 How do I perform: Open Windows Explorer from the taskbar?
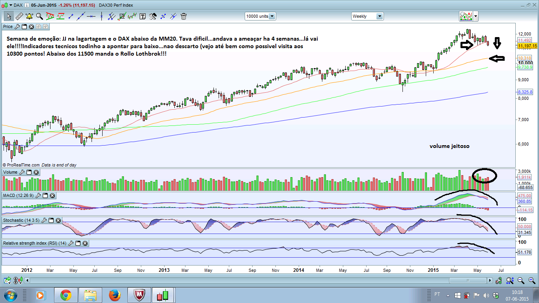pos(90,295)
